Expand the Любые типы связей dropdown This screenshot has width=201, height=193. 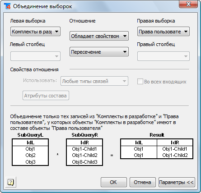[x=94, y=81]
